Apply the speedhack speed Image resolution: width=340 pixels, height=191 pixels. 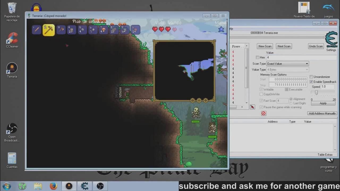click(x=323, y=103)
